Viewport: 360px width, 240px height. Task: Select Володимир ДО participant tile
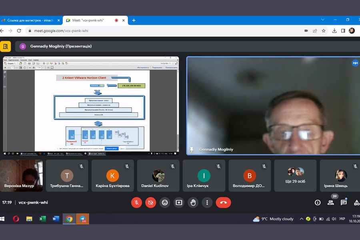pos(250,176)
